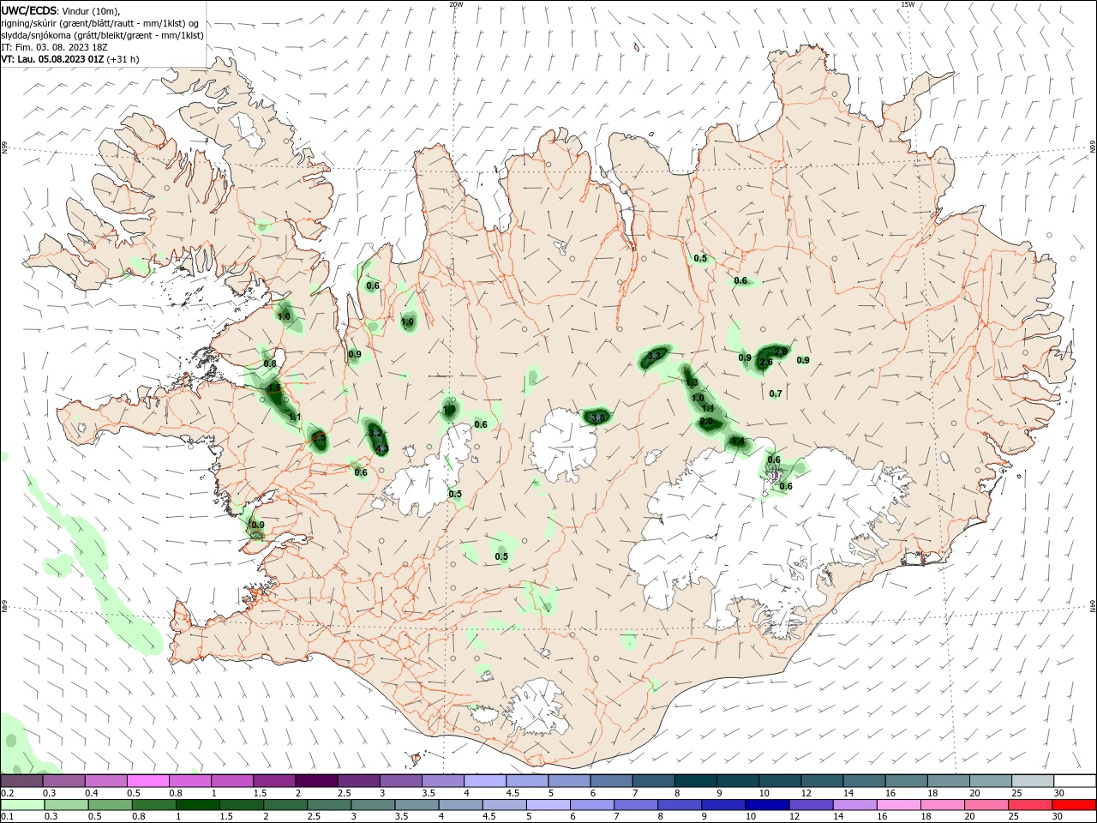1097x823 pixels.
Task: Click the UWC/ECDS title text
Action: pos(29,10)
